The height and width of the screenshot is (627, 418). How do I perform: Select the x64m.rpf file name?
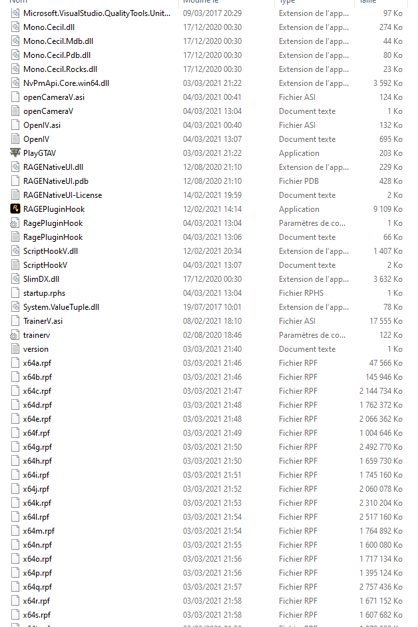click(39, 531)
